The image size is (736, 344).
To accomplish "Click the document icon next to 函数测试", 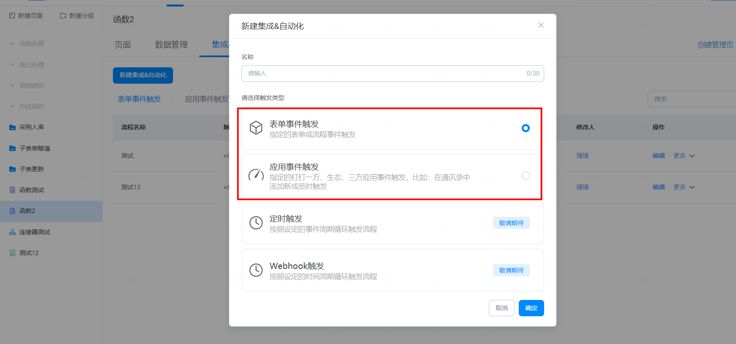I will (12, 190).
